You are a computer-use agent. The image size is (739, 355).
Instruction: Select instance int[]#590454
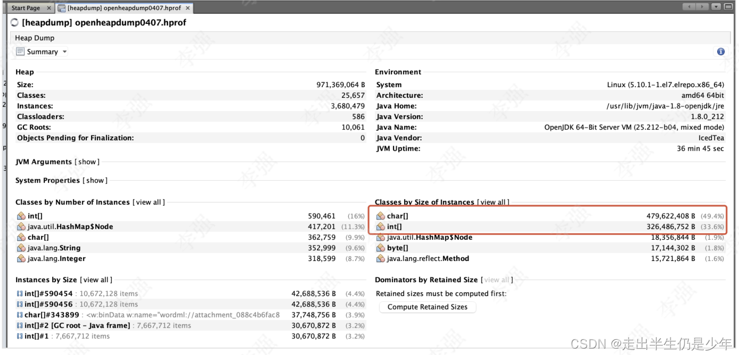(48, 294)
